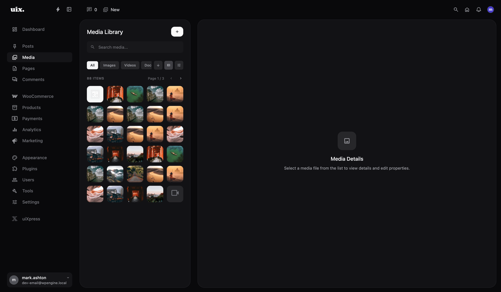This screenshot has width=501, height=292.
Task: Add new media with the plus button
Action: pos(177,32)
